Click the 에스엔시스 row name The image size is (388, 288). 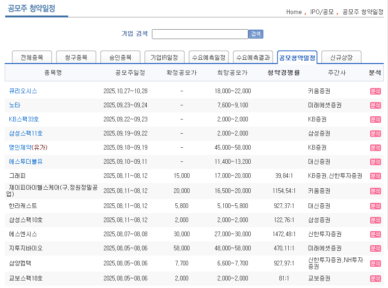[x=23, y=234]
